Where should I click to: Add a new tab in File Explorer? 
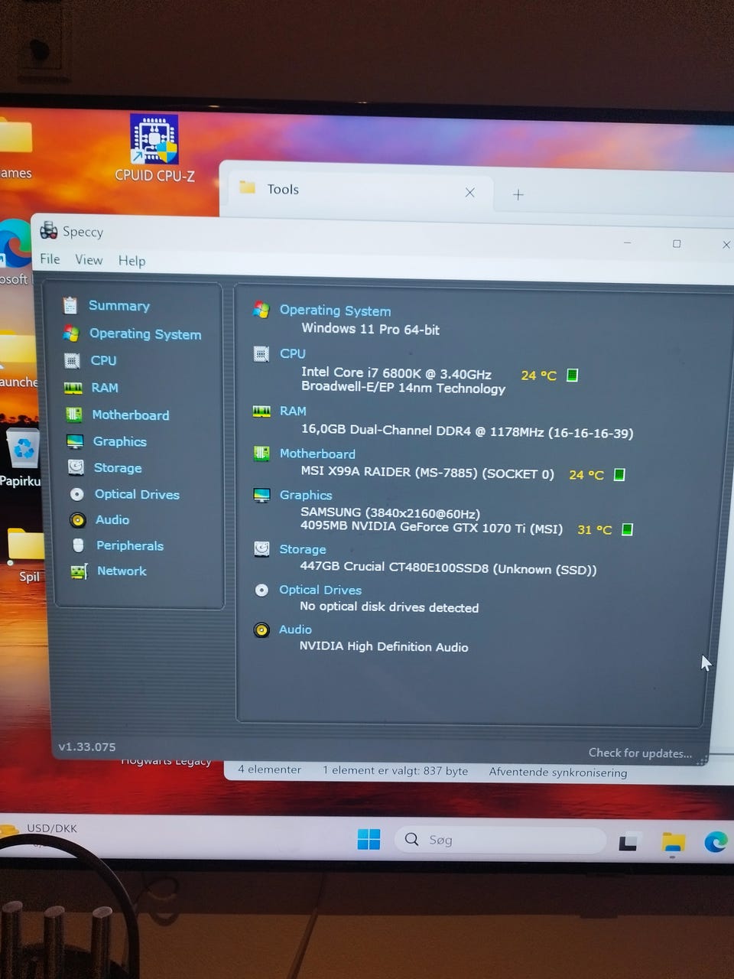coord(518,195)
